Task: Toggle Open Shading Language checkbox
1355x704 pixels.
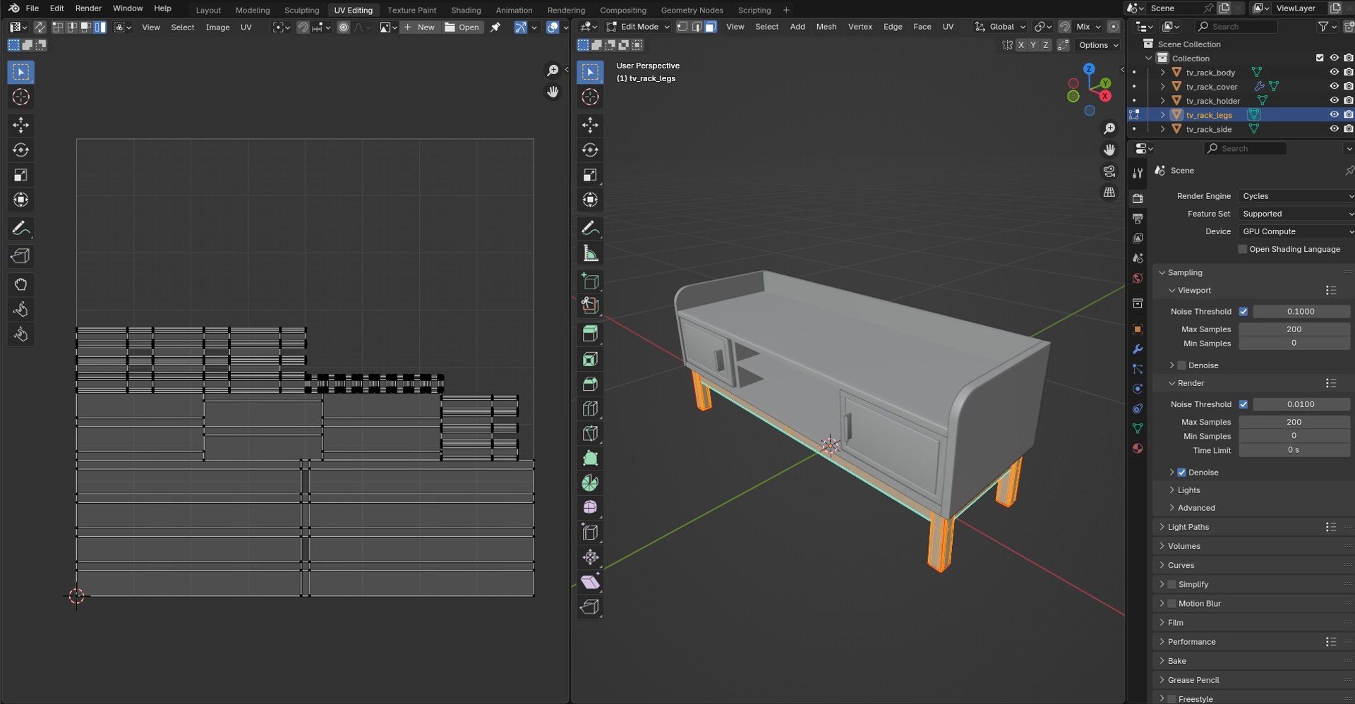Action: point(1243,249)
